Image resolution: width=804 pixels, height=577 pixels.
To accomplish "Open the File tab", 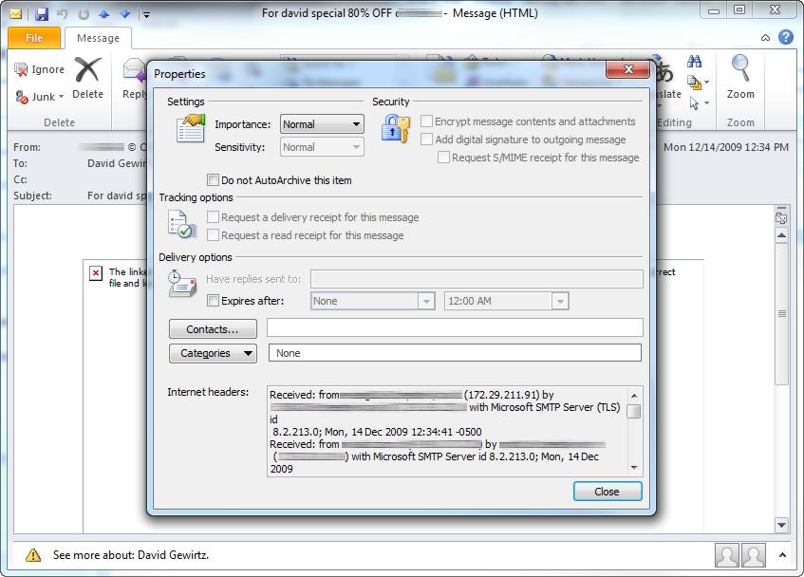I will pyautogui.click(x=34, y=38).
